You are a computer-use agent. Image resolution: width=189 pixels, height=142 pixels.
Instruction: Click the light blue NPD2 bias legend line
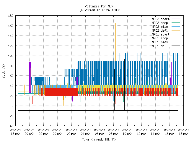176,27
